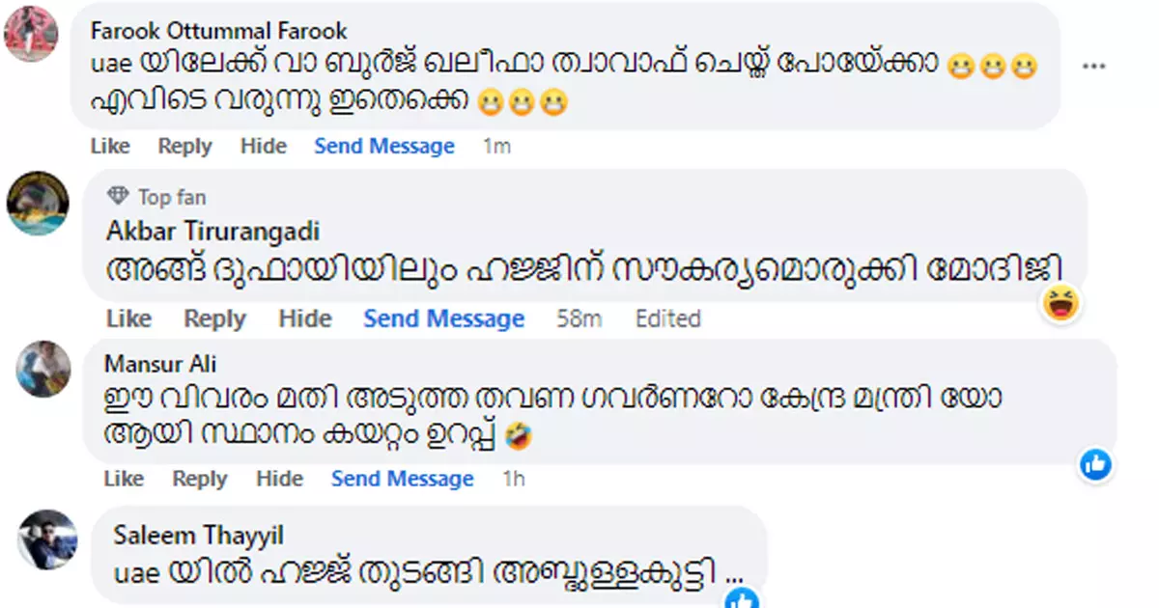Click the laughing reaction emoji on Akbar's comment
1159x608 pixels.
coord(1062,305)
